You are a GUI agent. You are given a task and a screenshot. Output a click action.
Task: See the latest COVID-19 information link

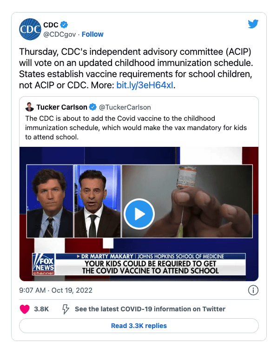(x=150, y=309)
